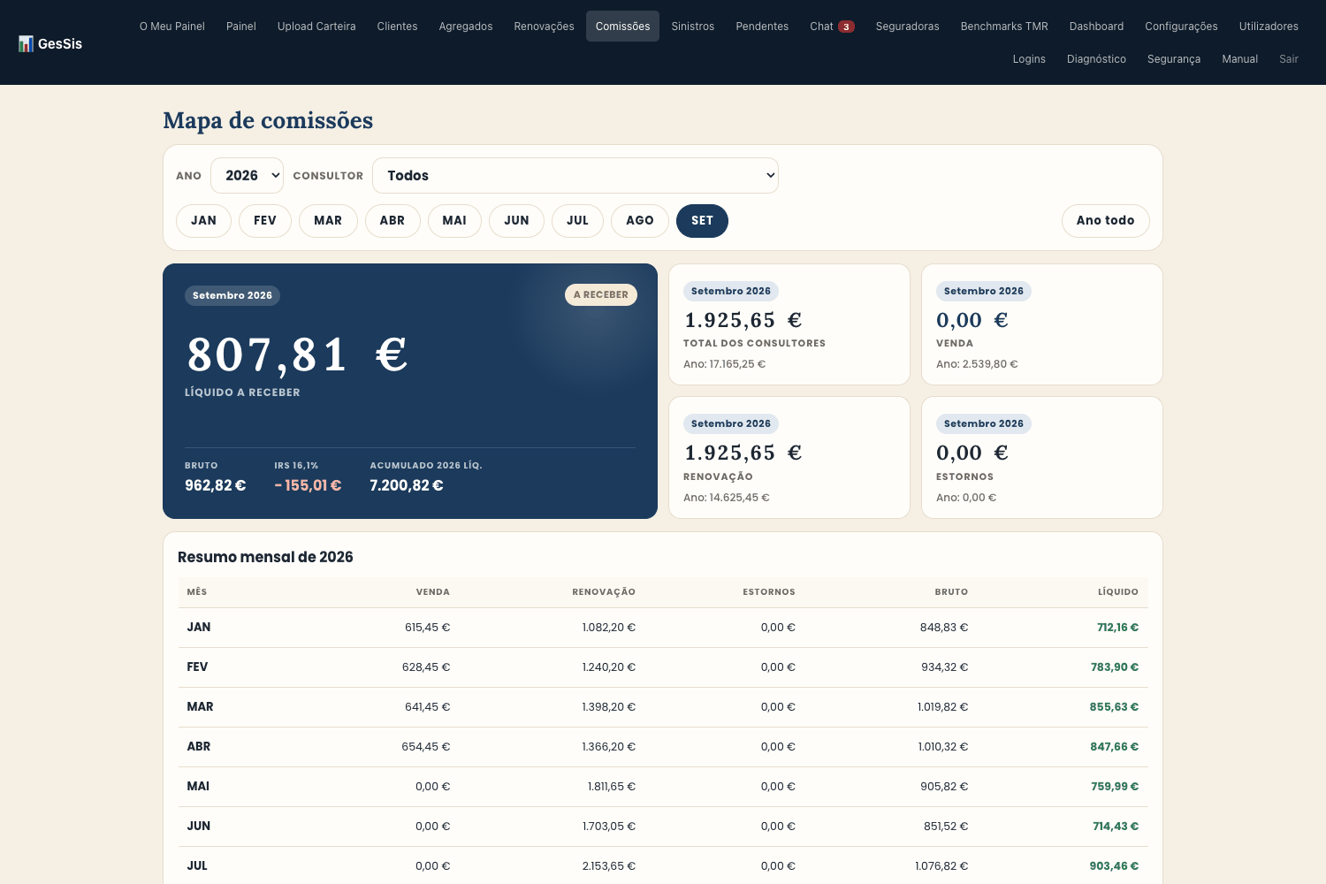Open the Comissões tab
The height and width of the screenshot is (884, 1326).
tap(622, 27)
